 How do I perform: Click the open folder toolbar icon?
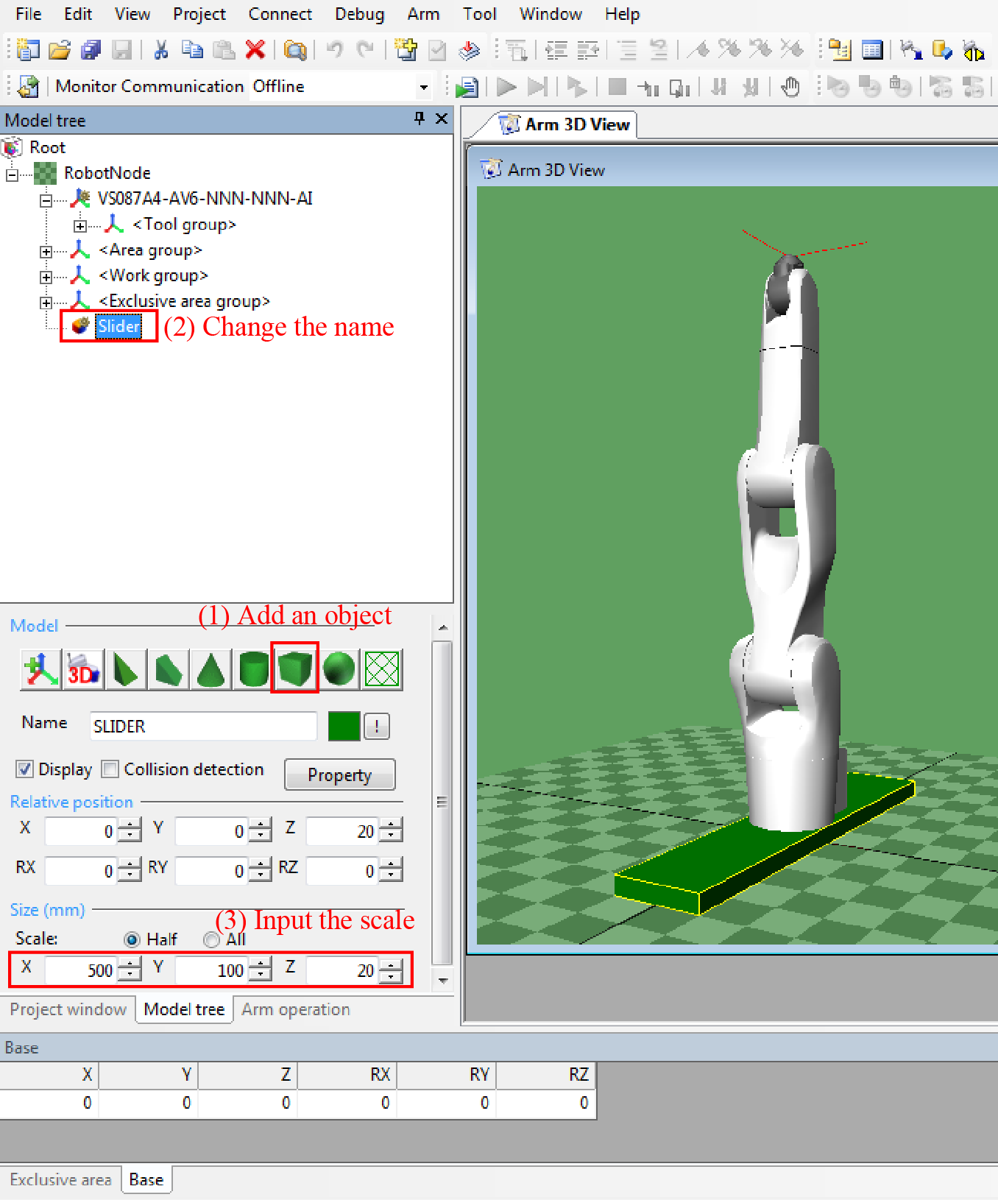(x=60, y=50)
